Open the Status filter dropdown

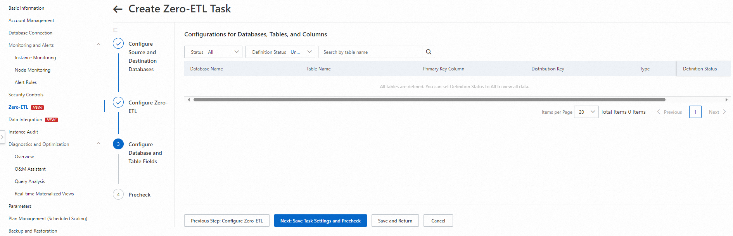(x=213, y=52)
